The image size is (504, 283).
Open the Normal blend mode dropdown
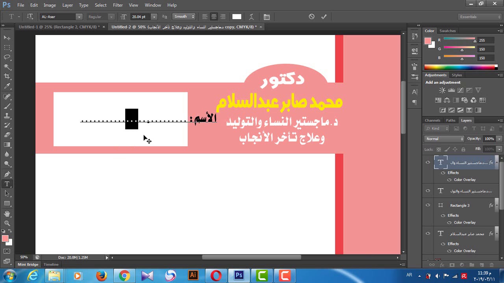[x=445, y=139]
